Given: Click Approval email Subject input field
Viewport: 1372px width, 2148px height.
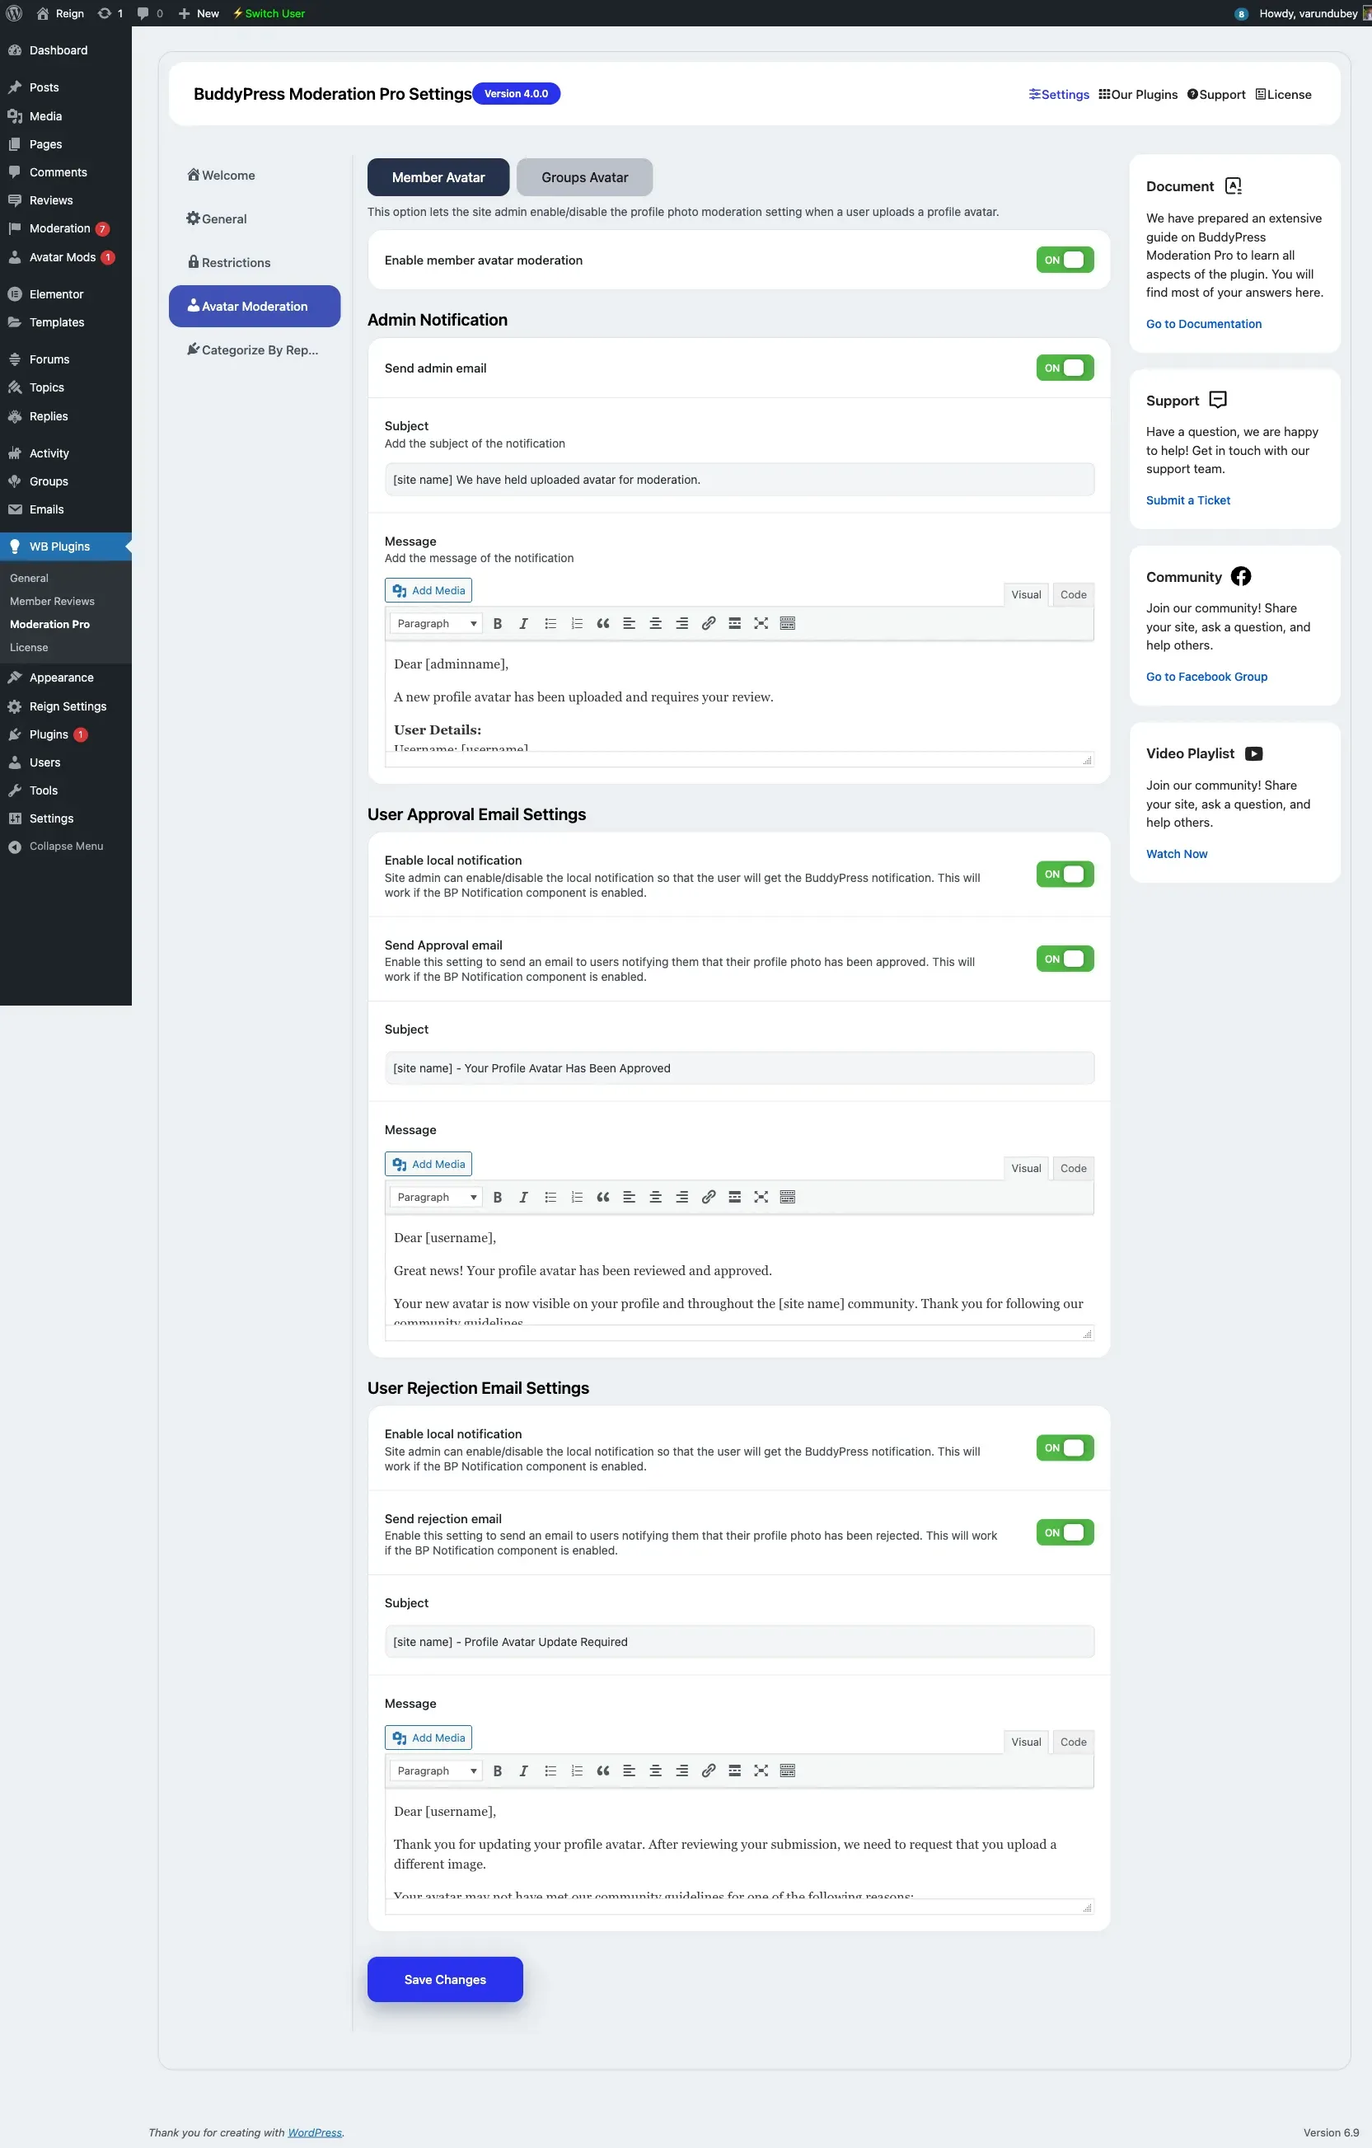Looking at the screenshot, I should point(739,1069).
